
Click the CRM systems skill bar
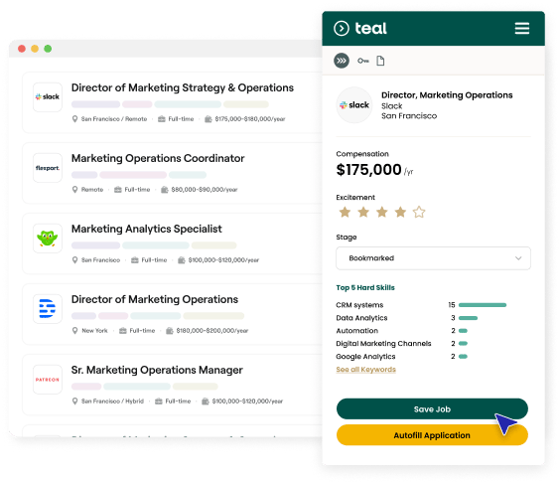click(x=483, y=305)
